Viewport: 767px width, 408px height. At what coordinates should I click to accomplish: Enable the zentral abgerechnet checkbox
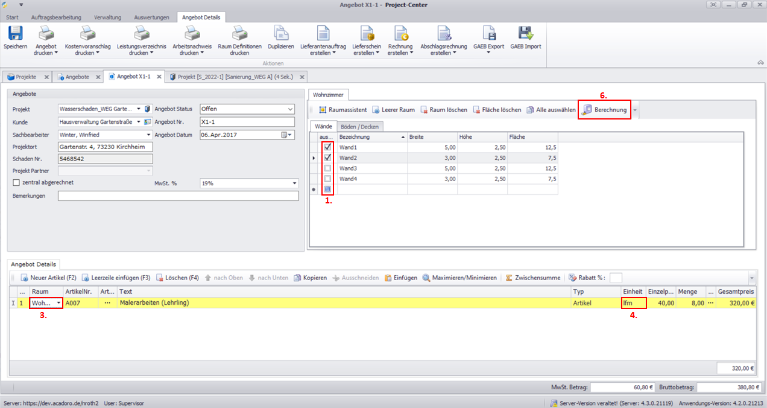tap(16, 182)
